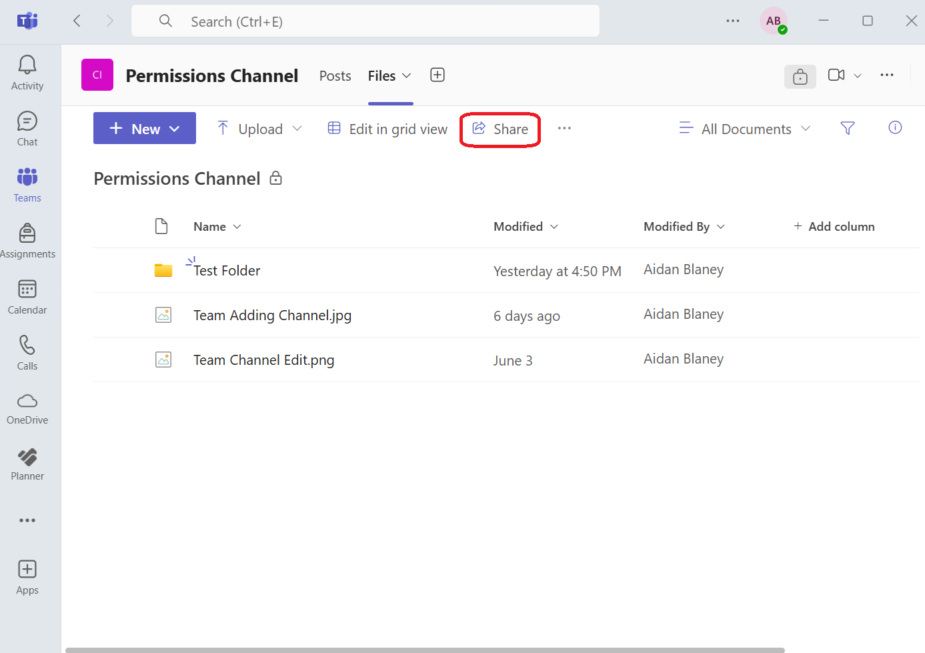This screenshot has width=925, height=653.
Task: Click the Permissions Channel avatar icon
Action: 97,75
